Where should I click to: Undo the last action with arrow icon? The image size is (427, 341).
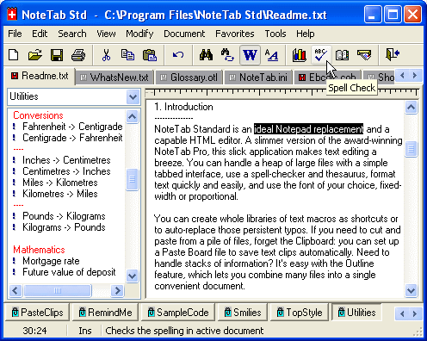point(178,55)
